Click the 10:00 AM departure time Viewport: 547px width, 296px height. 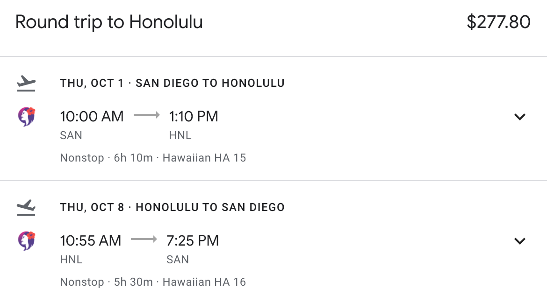coord(92,116)
